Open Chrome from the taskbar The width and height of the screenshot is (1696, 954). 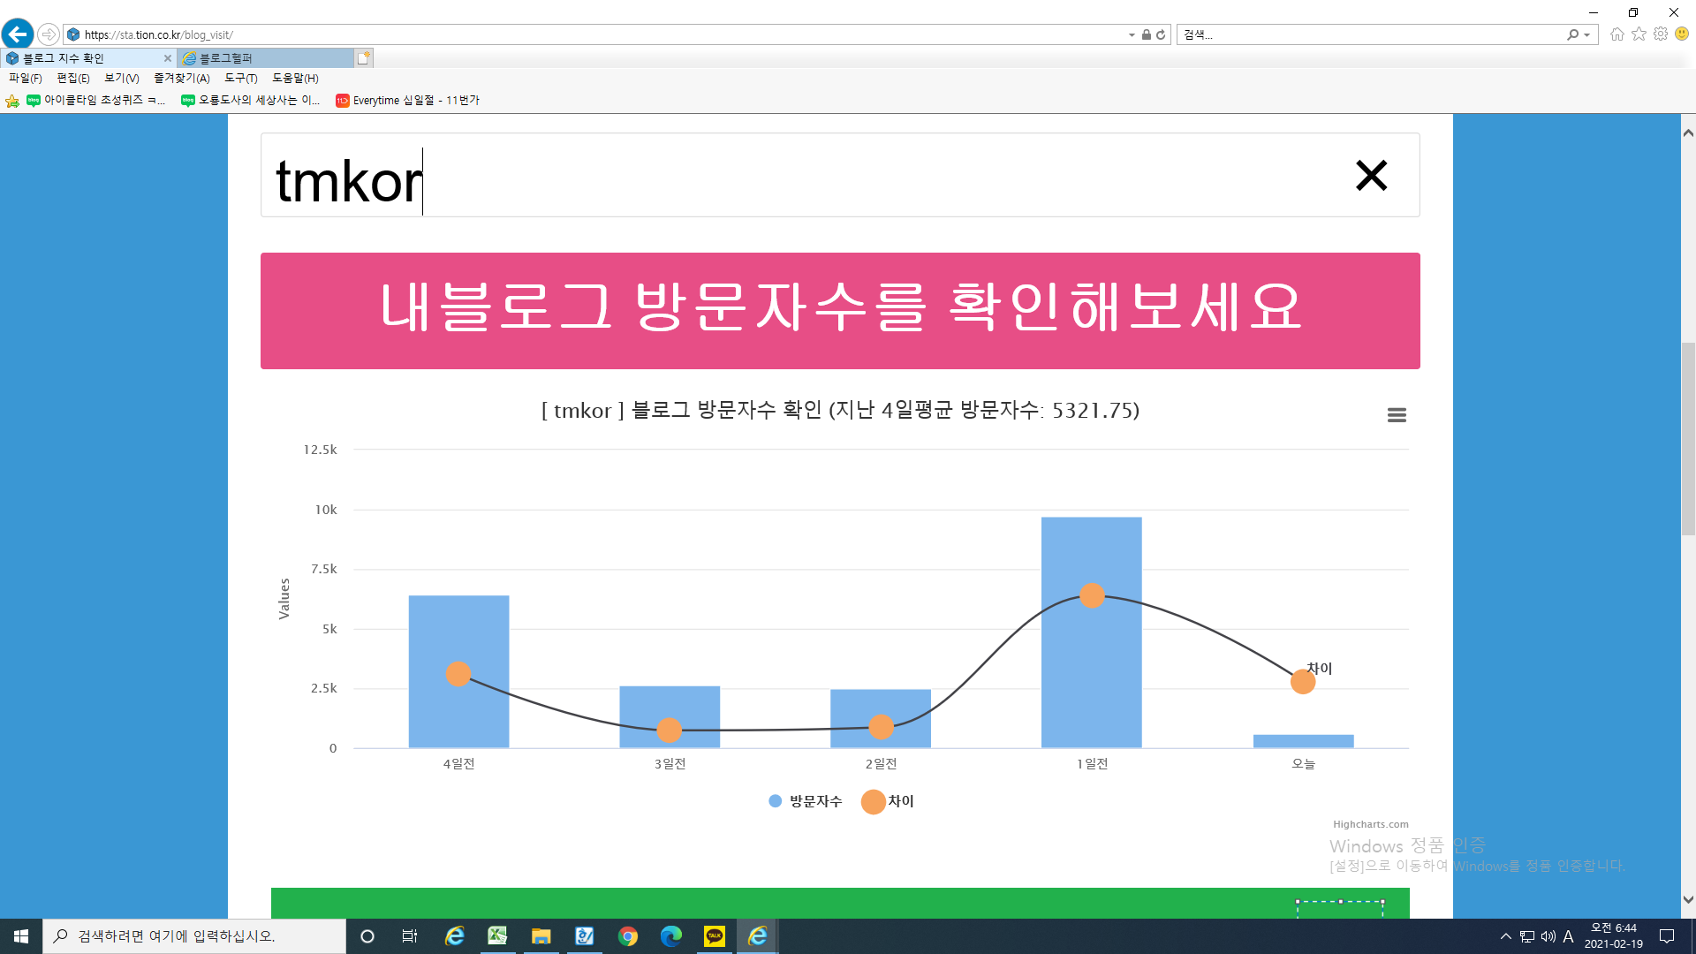(627, 935)
